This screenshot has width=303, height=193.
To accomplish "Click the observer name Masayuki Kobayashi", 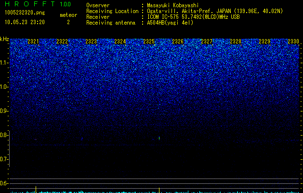I will pyautogui.click(x=173, y=5).
